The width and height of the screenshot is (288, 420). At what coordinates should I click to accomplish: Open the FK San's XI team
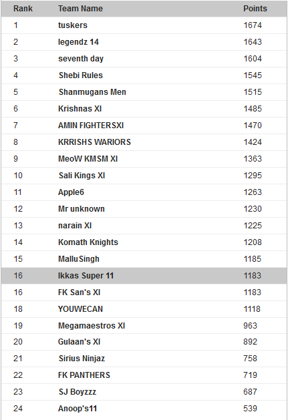[x=79, y=292]
